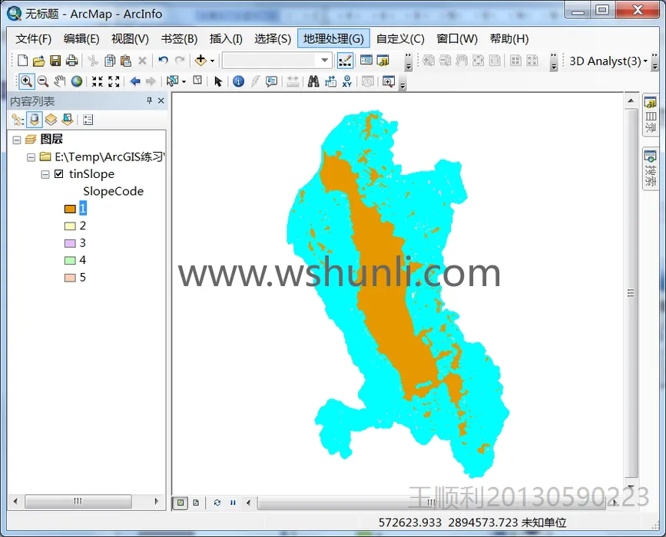Click orange swatch for SlopeCode 1

click(70, 209)
